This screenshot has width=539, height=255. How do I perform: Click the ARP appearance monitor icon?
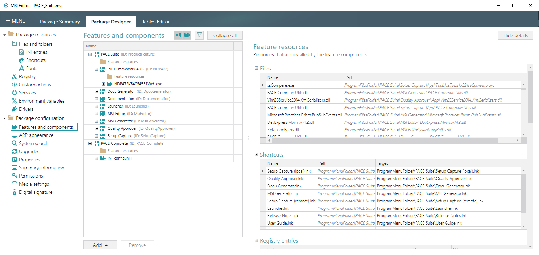(15, 135)
